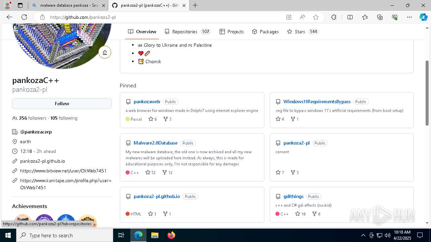Open Malware2.0Database repository
Viewport: 431px width, 242px height.
(156, 143)
